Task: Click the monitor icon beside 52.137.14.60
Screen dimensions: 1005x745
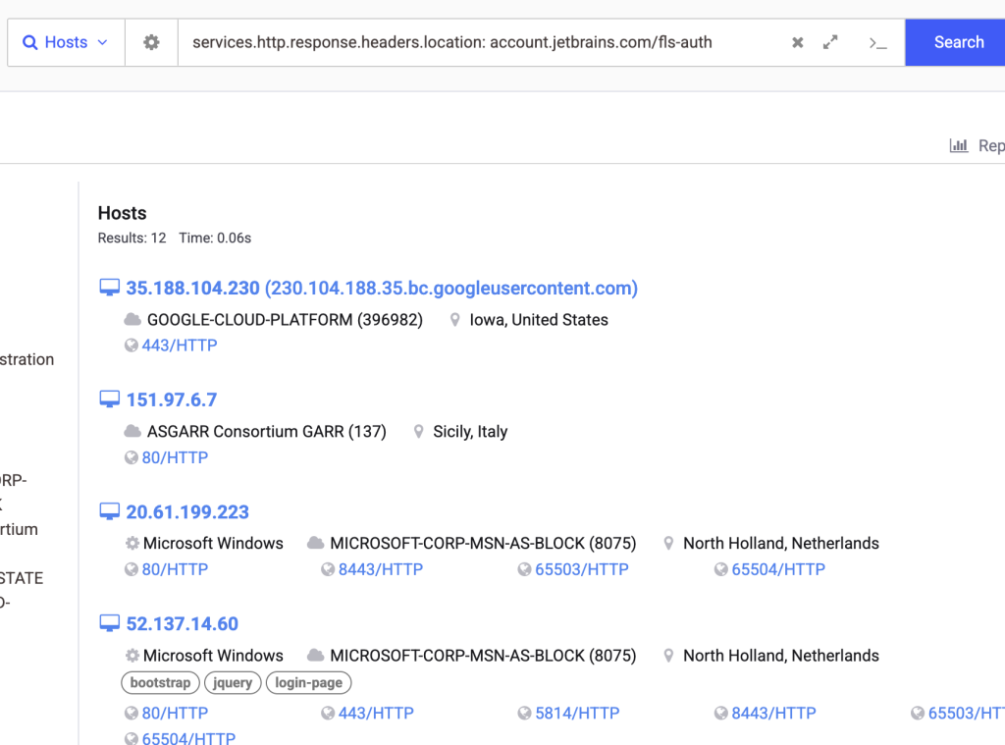Action: [x=109, y=623]
